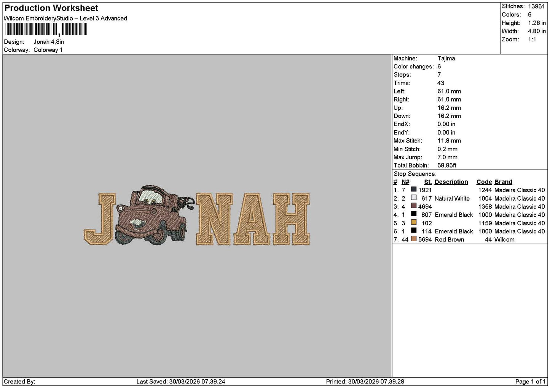
Task: Click the design name 'Jonah 4,8in'
Action: (49, 42)
